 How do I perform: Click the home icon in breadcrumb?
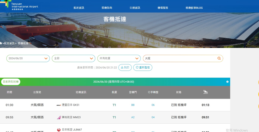(1, 43)
